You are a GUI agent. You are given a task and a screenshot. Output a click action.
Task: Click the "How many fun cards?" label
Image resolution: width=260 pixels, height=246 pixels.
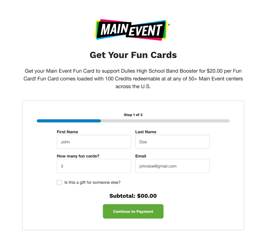[78, 156]
